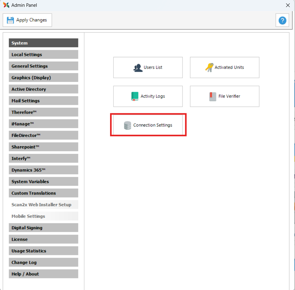
Task: Click the floppy disk save icon
Action: [10, 20]
